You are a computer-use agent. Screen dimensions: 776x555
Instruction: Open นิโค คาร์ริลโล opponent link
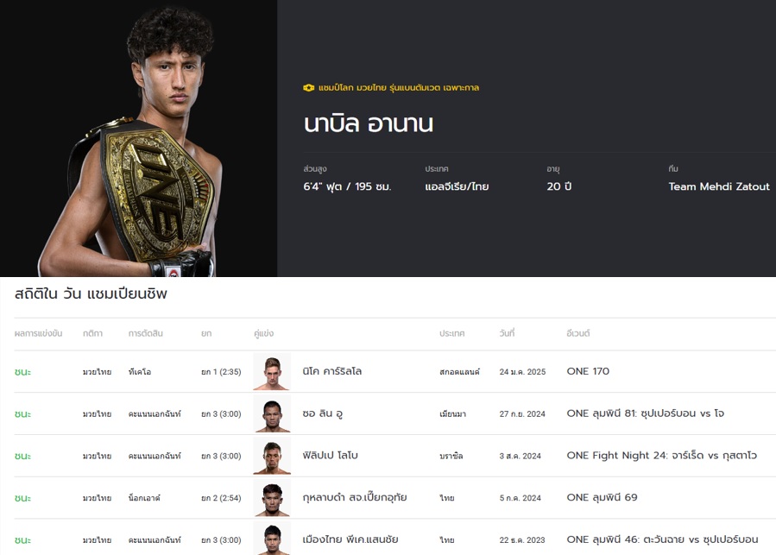[x=332, y=371]
